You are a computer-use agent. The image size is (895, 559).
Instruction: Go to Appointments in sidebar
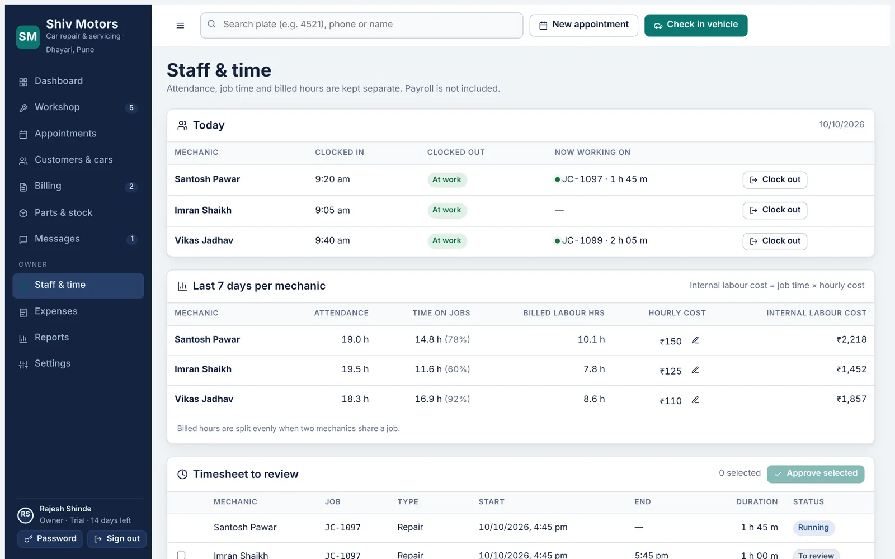pos(78,134)
